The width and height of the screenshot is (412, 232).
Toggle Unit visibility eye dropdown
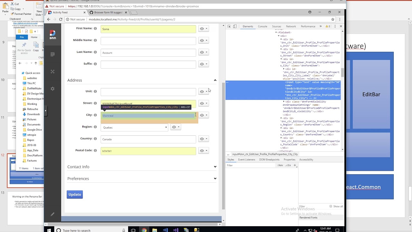click(203, 92)
